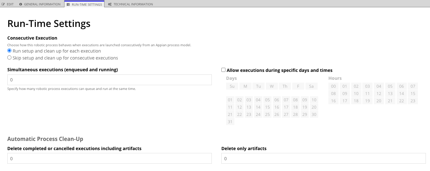430x171 pixels.
Task: Click the Run-Time Settings tab icon
Action: [68, 4]
